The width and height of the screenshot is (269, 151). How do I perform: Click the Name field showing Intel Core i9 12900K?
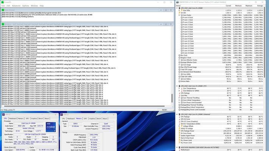tap(28, 123)
